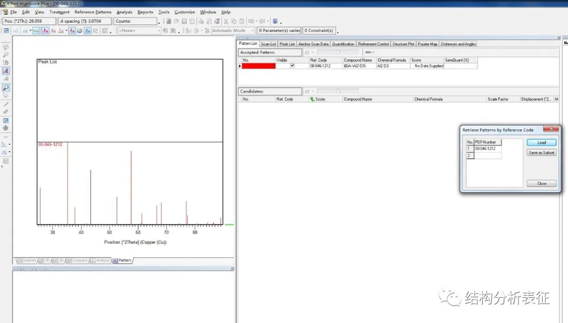The image size is (568, 323).
Task: Open the Structure Plot tab
Action: (403, 44)
